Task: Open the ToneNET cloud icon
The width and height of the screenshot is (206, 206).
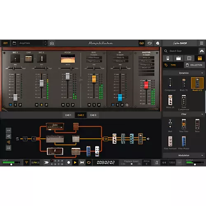Action: click(157, 43)
